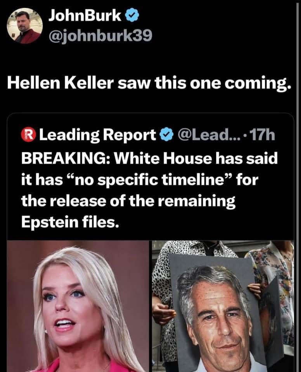Click the "Epstein files." last line of the quoted post

[70, 222]
